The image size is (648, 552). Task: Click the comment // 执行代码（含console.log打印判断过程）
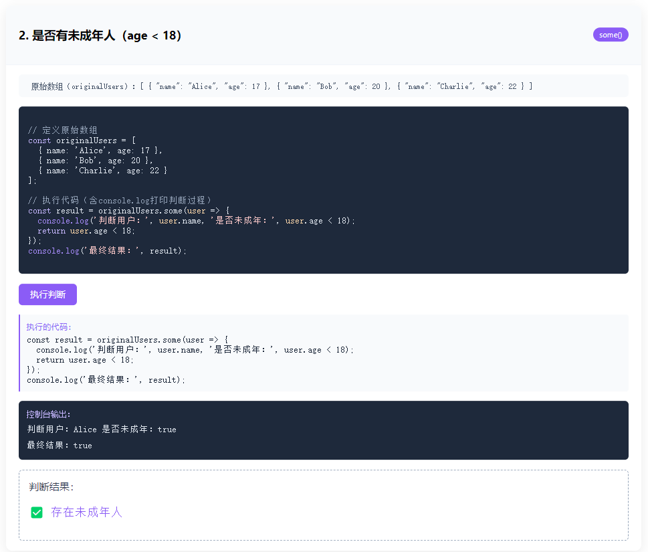120,201
